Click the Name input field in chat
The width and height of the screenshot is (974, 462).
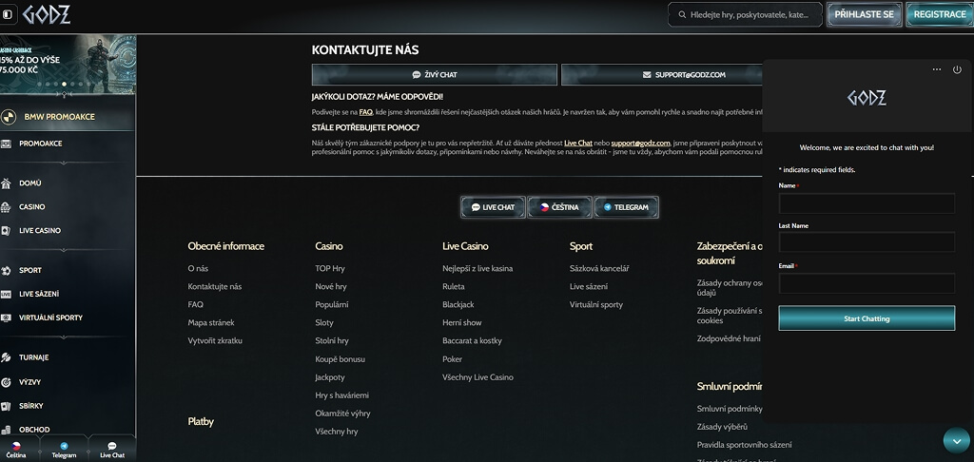867,203
